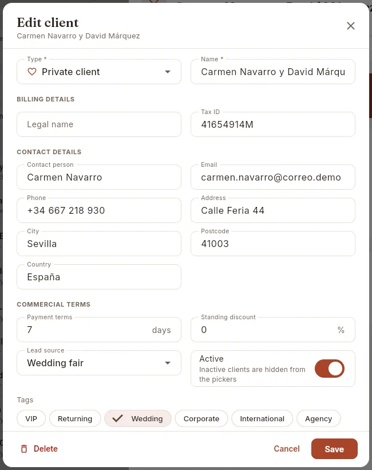Select 'Wedding fair' lead source value
Image resolution: width=372 pixels, height=470 pixels.
(x=56, y=363)
